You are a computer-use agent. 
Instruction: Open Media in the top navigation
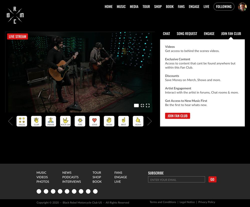click(x=134, y=7)
